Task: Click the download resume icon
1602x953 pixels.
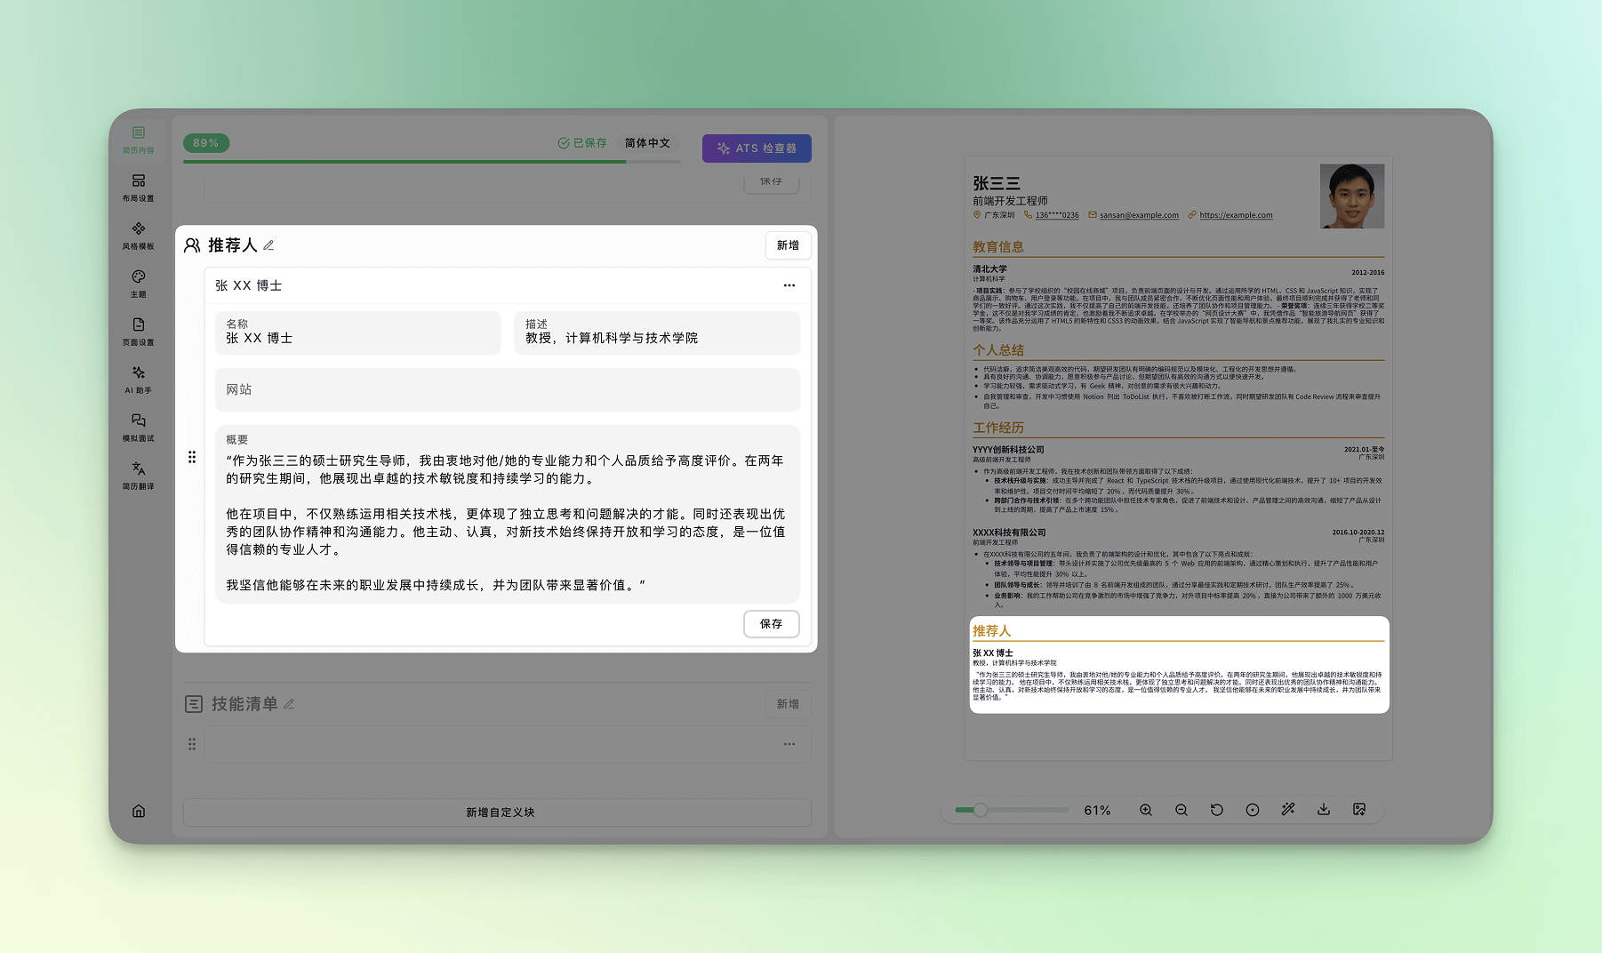Action: (1324, 810)
